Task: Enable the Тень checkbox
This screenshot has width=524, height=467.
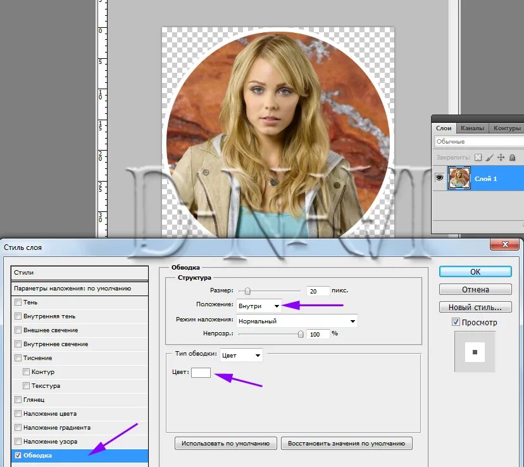Action: point(18,302)
